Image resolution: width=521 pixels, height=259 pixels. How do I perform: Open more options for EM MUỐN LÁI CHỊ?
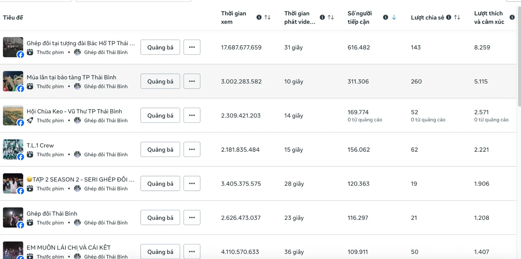[192, 252]
